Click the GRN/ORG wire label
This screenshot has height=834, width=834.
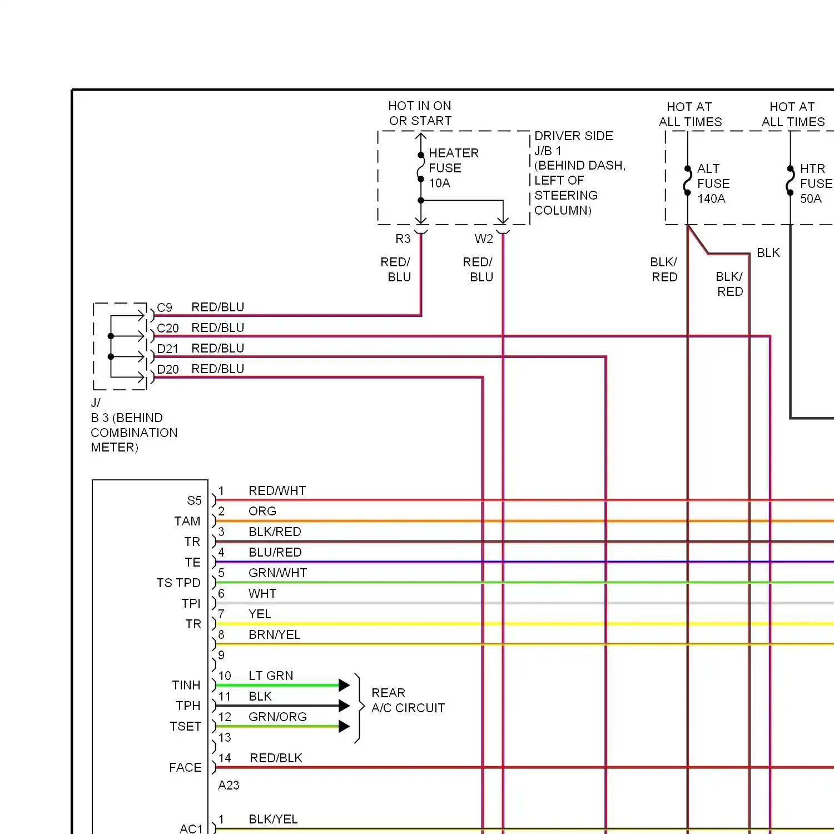point(278,717)
